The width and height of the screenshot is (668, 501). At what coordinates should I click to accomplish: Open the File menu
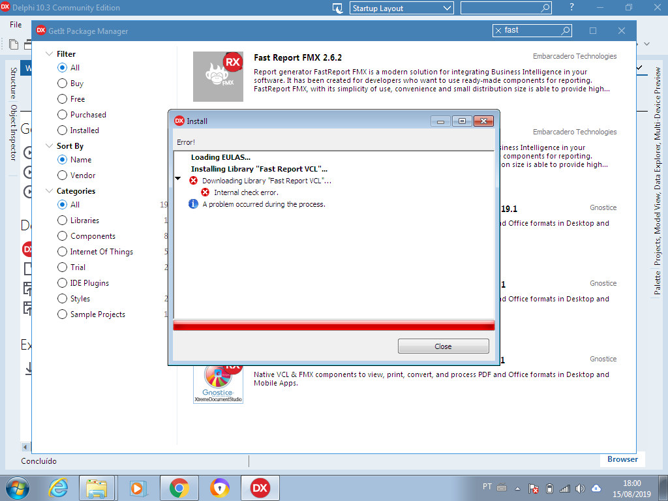pyautogui.click(x=16, y=25)
